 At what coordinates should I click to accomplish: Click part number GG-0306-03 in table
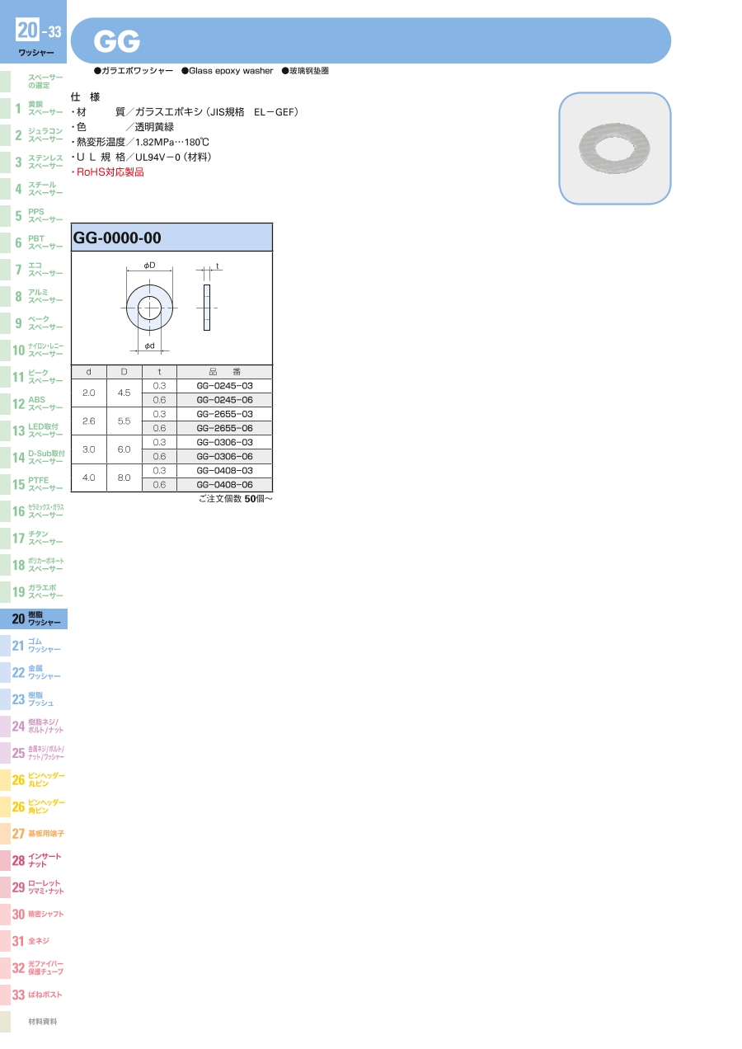coord(224,442)
